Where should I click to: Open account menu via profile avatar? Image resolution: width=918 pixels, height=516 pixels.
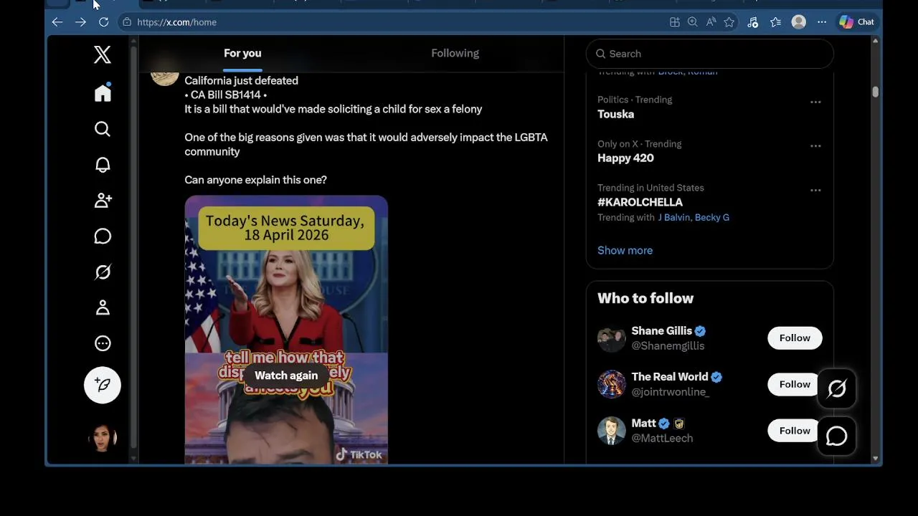click(x=103, y=438)
